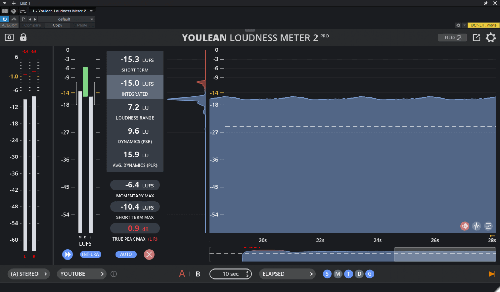Click the info icon next to YOUTUBE
The width and height of the screenshot is (500, 292).
[x=114, y=274]
